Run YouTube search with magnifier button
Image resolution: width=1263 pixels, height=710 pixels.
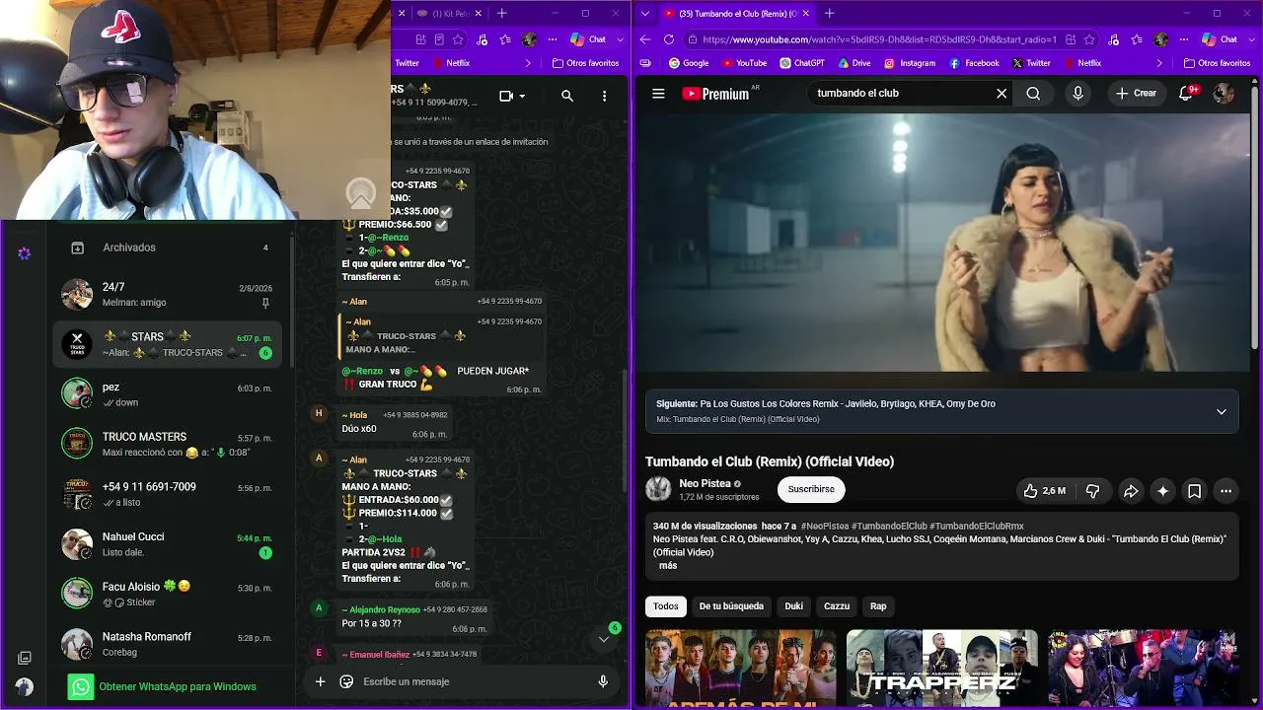pos(1033,94)
